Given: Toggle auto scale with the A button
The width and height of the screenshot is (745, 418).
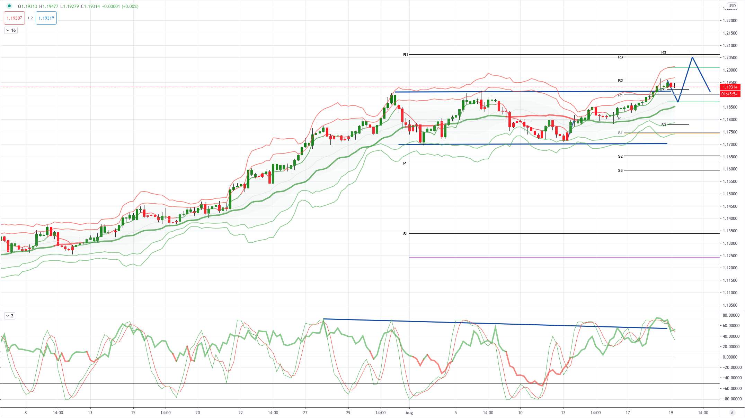Looking at the screenshot, I should (732, 412).
